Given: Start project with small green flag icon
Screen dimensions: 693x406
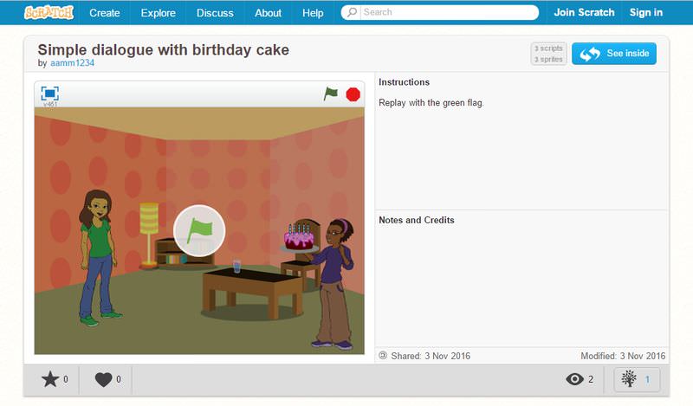Looking at the screenshot, I should click(x=331, y=93).
